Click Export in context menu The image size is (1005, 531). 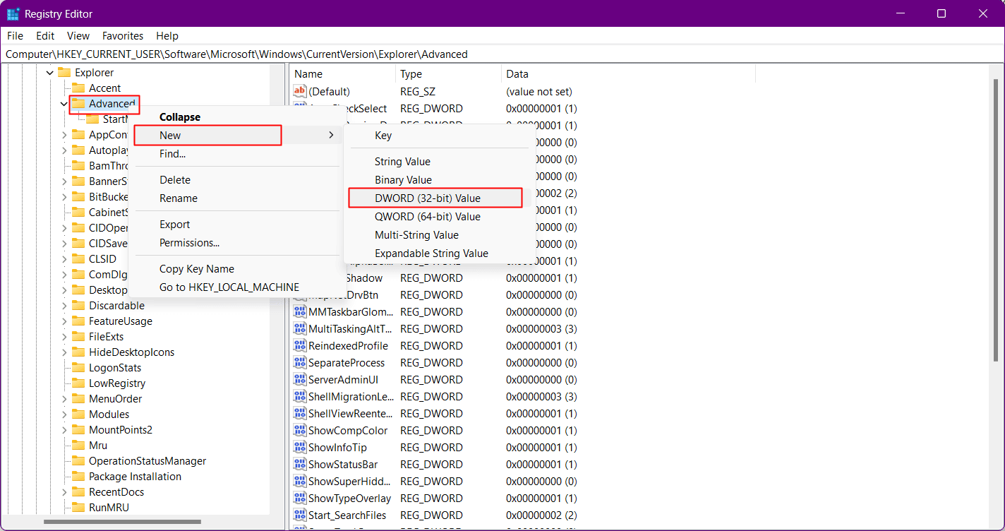coord(236,224)
